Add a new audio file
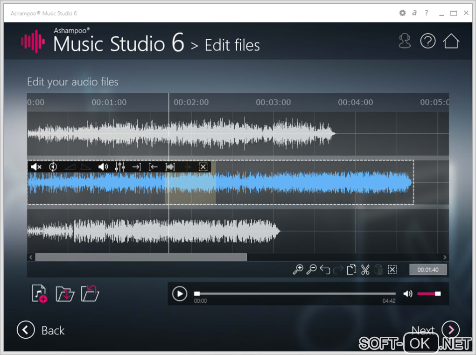 pyautogui.click(x=40, y=293)
